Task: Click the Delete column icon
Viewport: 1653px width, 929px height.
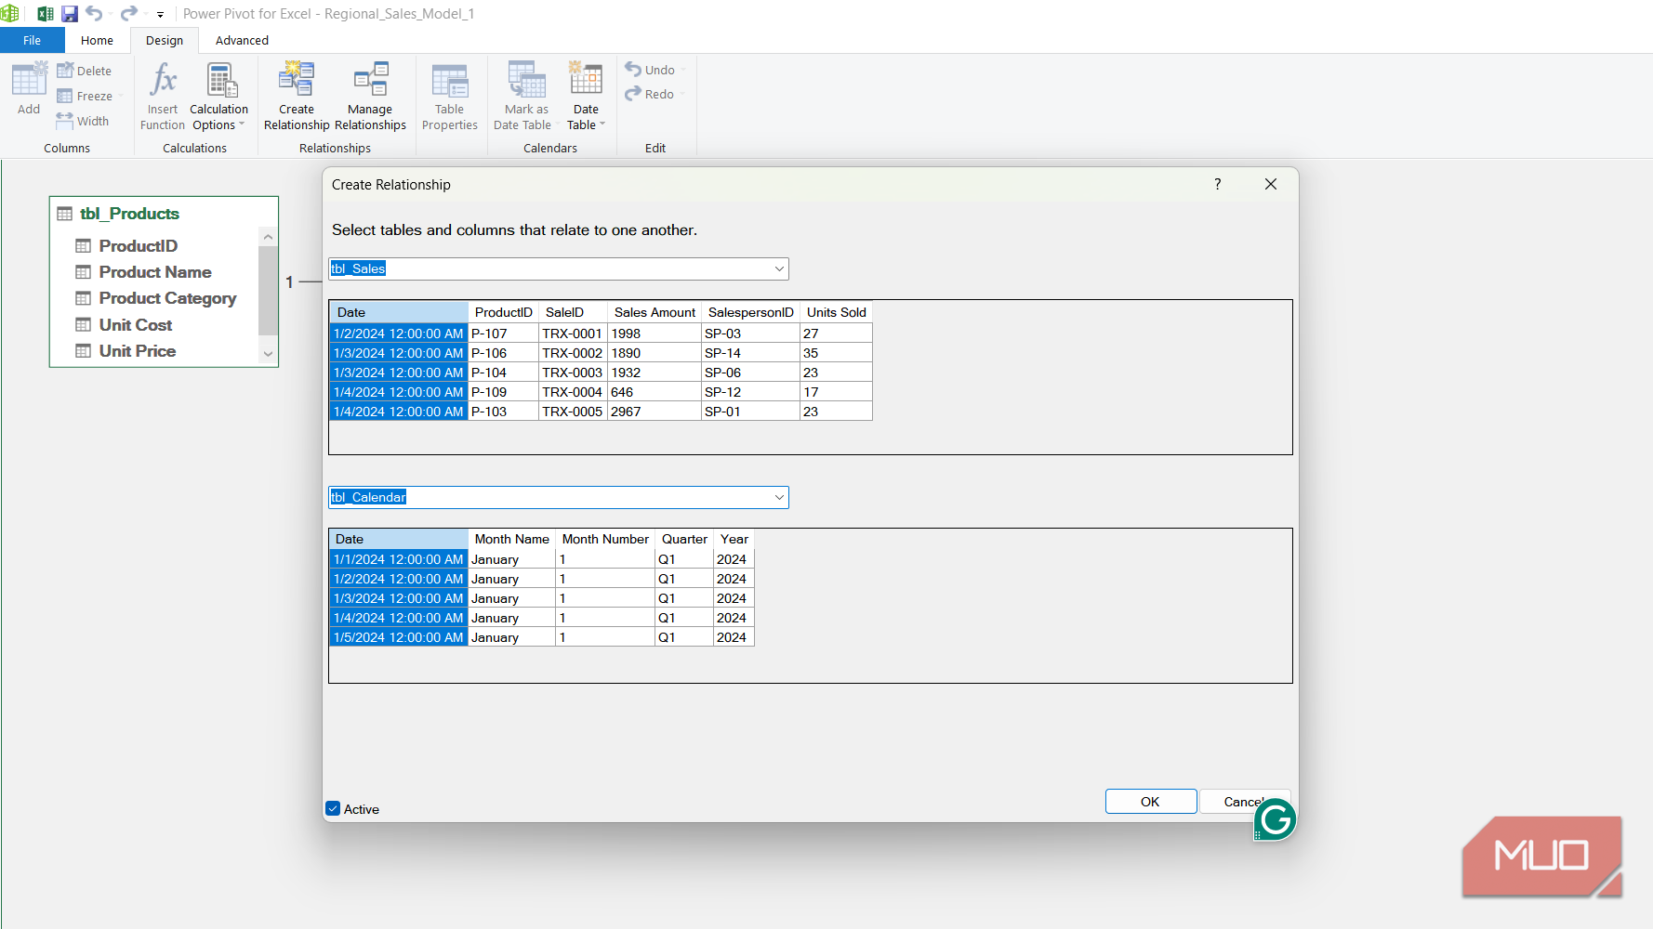Action: point(65,71)
